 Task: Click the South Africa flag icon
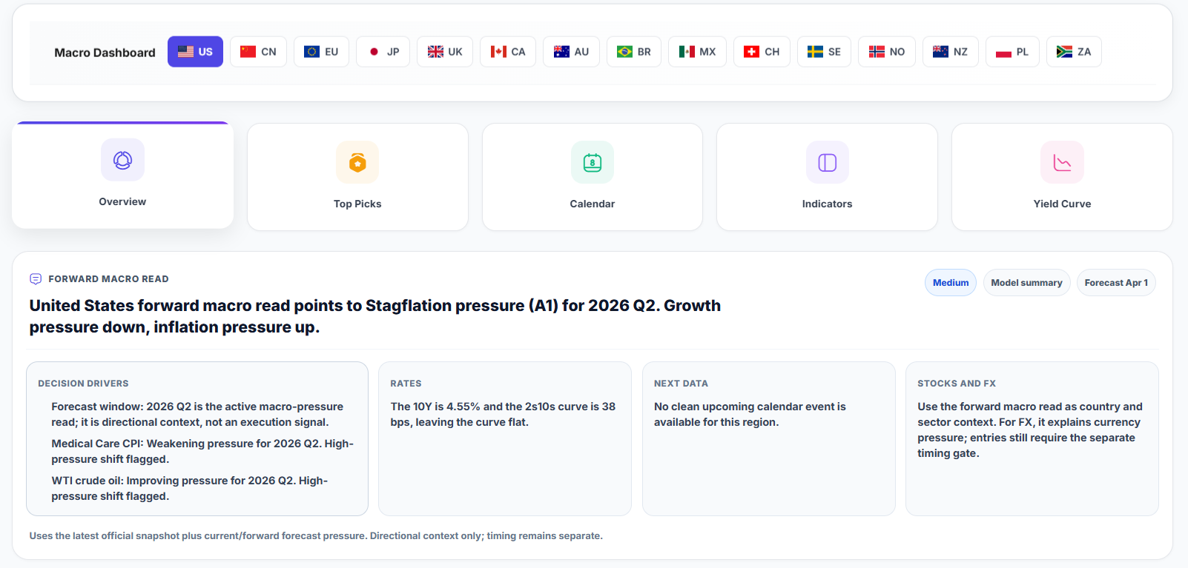tap(1064, 52)
